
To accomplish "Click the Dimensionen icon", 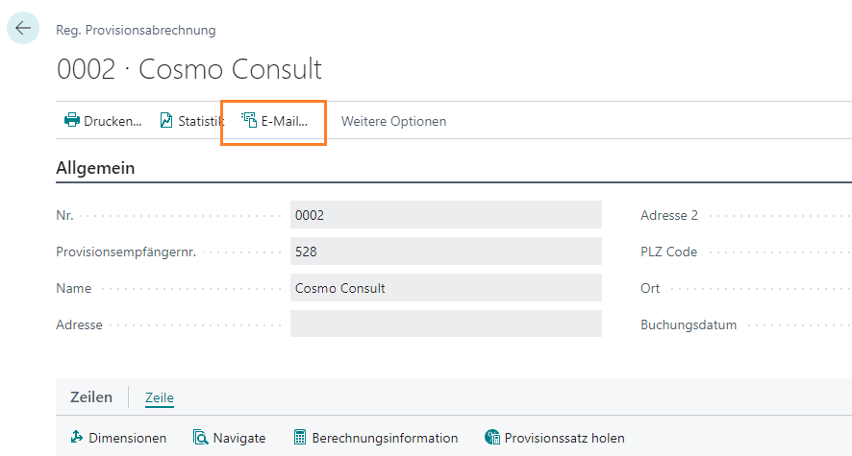I will [x=77, y=438].
